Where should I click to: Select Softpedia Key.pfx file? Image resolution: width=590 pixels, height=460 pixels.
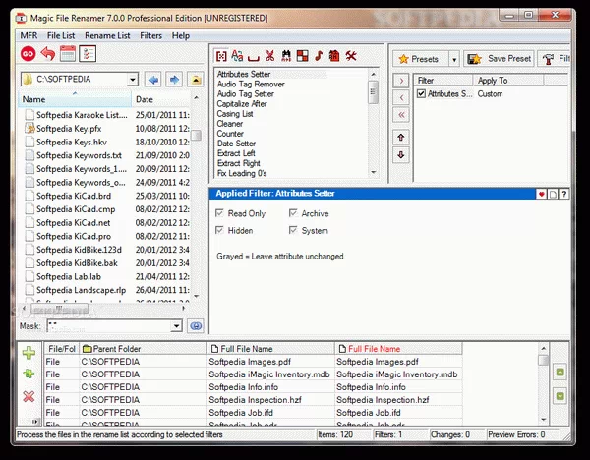[69, 128]
